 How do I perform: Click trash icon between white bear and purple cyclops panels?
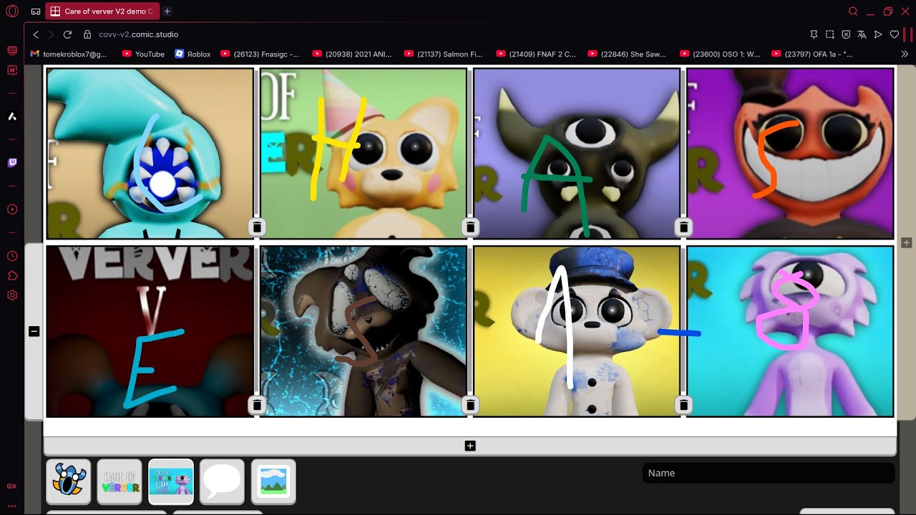683,405
